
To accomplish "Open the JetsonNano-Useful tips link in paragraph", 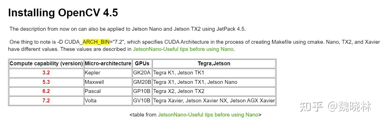I will click(183, 49).
